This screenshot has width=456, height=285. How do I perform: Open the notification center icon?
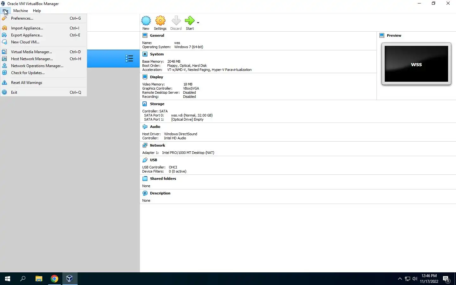[446, 279]
